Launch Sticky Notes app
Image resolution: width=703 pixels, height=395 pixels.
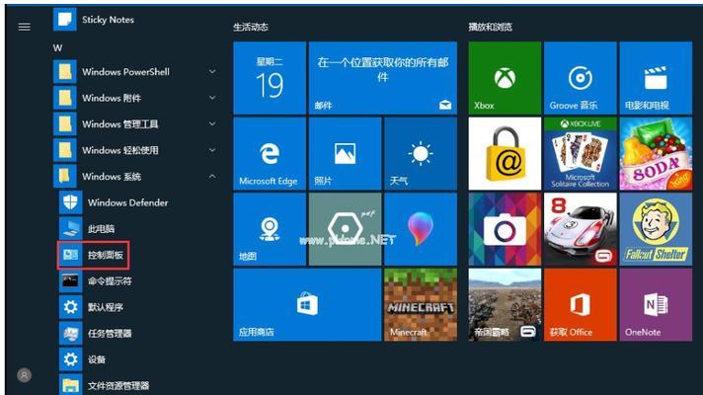[x=94, y=20]
